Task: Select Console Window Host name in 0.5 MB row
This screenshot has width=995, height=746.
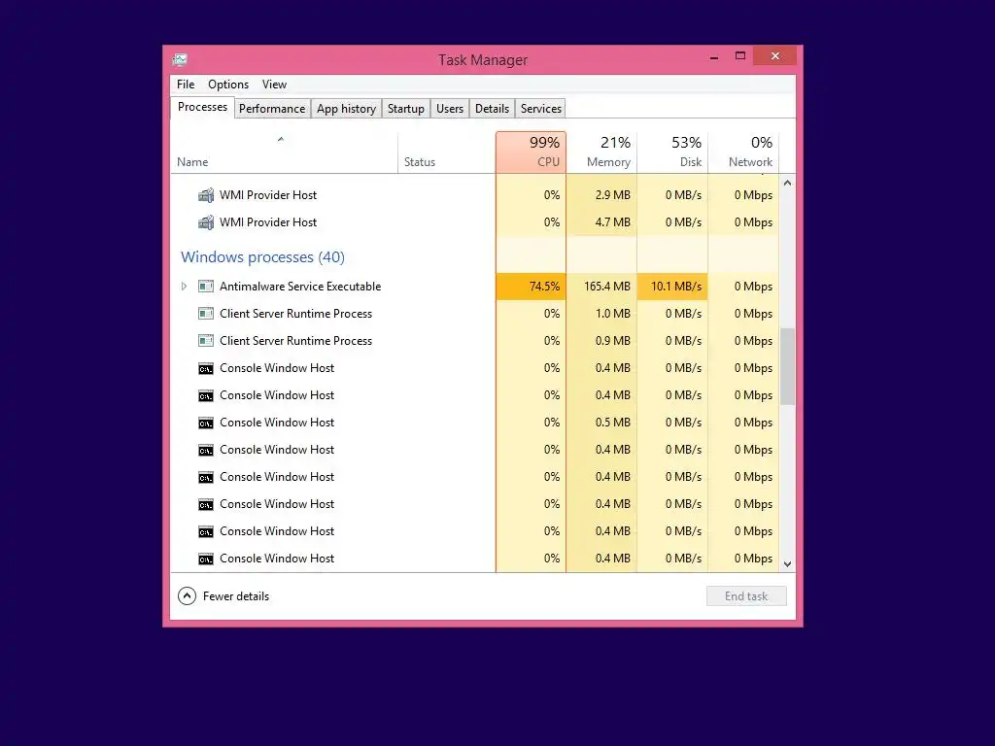Action: (277, 423)
